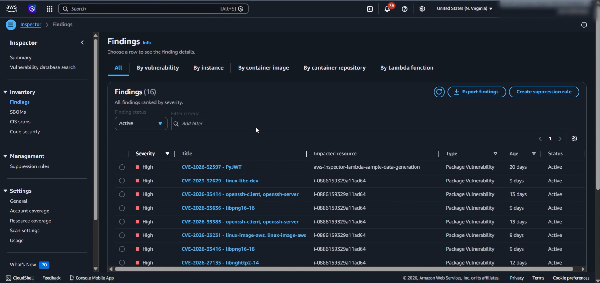
Task: Open the Inspector breadcrumb link
Action: [31, 25]
